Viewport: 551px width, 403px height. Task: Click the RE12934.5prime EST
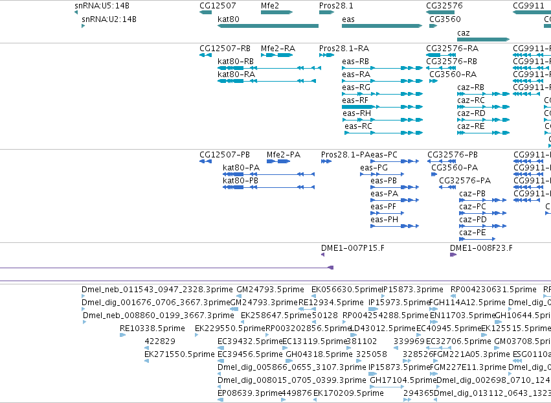tap(306, 309)
